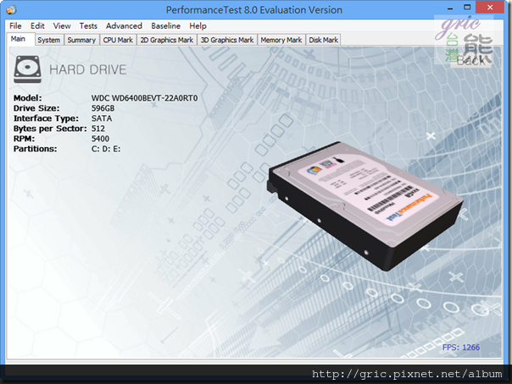Switch to the System tab
512x384 pixels.
point(49,40)
